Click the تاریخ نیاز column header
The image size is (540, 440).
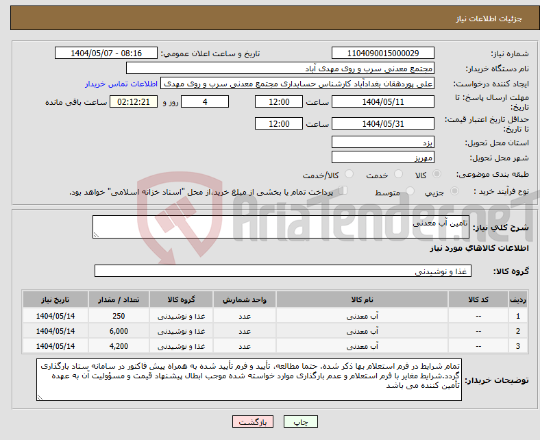(56, 300)
